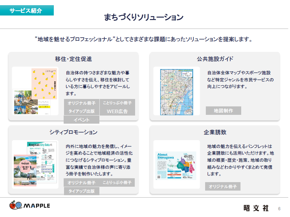Select タイアップ出版 tag under 移住・定住促進

pyautogui.click(x=81, y=111)
